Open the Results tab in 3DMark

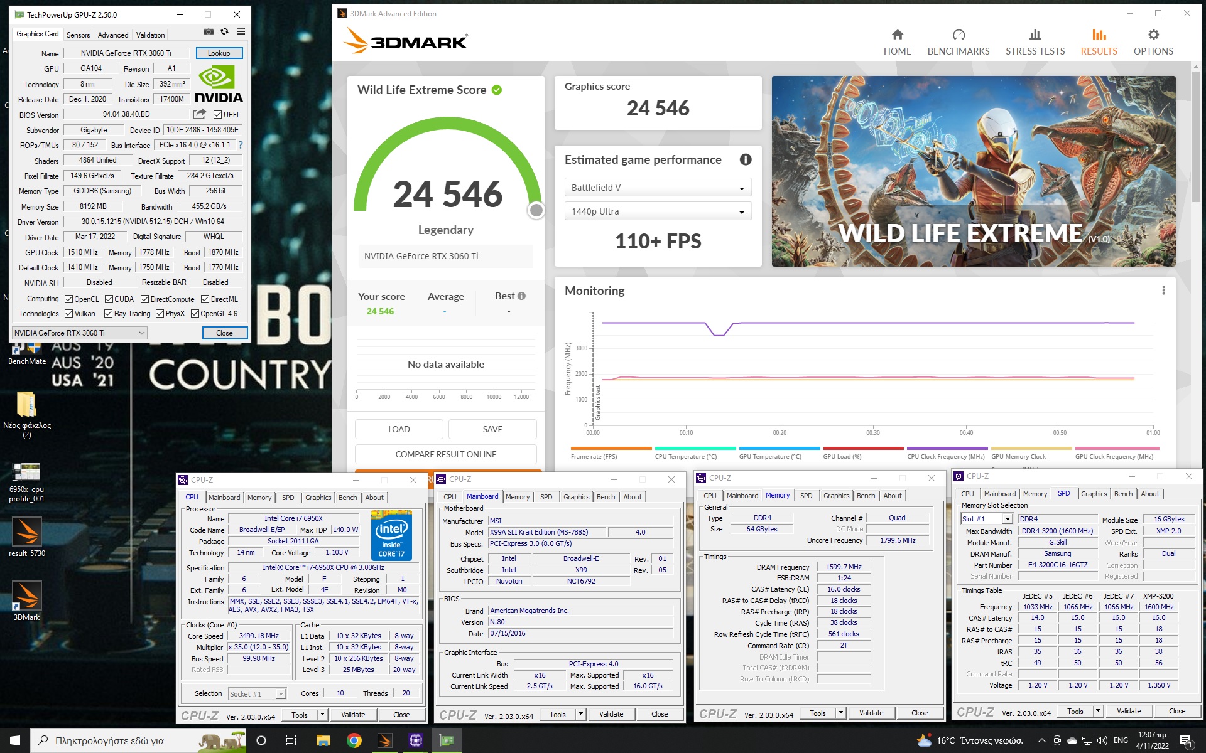(1099, 41)
